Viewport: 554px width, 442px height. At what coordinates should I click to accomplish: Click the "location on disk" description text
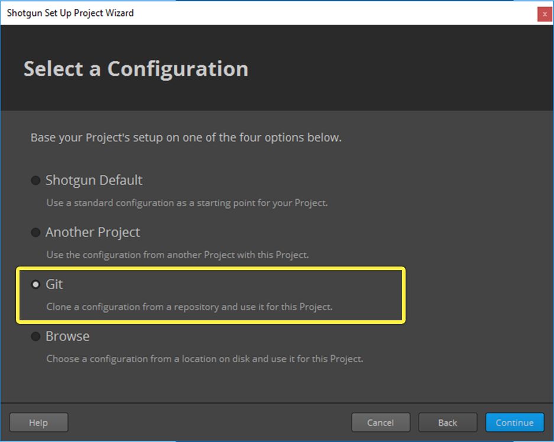coord(205,359)
